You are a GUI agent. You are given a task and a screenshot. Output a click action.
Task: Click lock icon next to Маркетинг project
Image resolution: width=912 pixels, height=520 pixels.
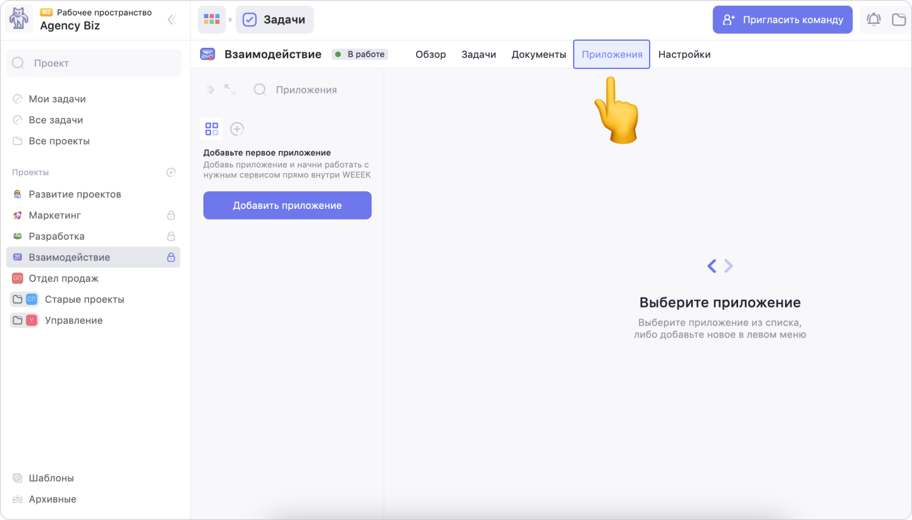(x=171, y=215)
